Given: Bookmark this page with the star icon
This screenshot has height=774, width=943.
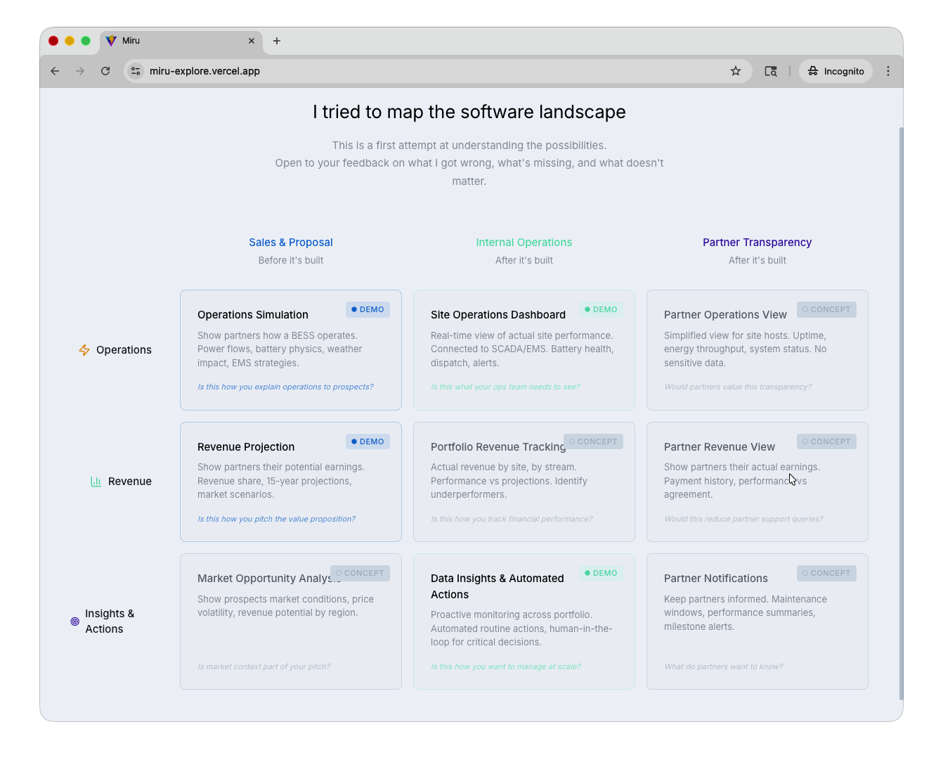Looking at the screenshot, I should 736,71.
